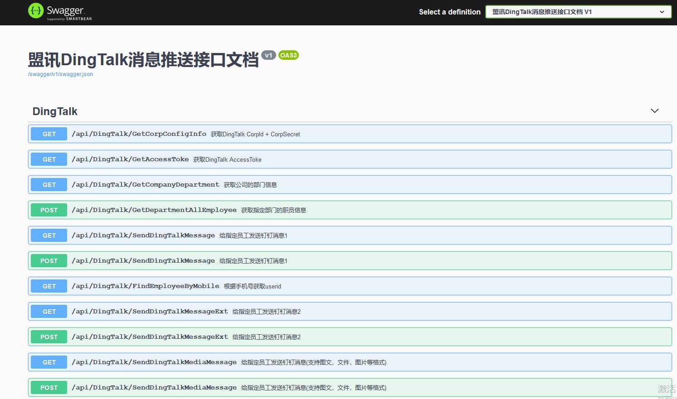Expand the GET /api/DingTalk/SendDingTalkMessageExt path
This screenshot has height=399, width=677.
(x=150, y=312)
